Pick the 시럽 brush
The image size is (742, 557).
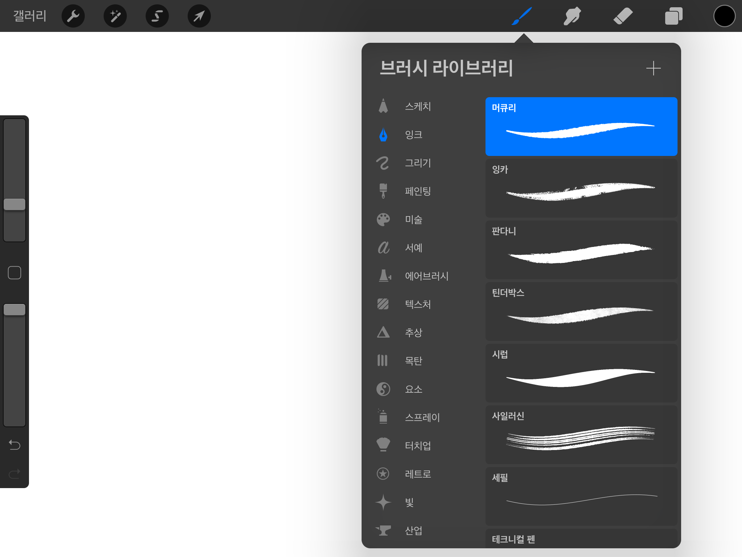pyautogui.click(x=581, y=373)
